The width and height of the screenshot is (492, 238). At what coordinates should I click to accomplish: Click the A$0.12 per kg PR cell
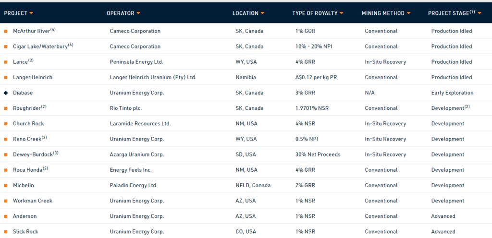[316, 77]
